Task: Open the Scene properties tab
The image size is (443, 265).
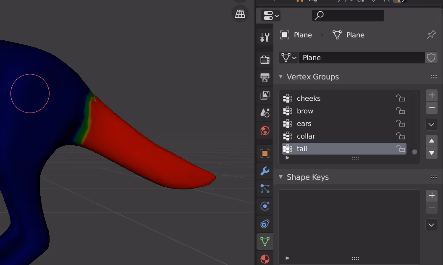Action: pos(265,113)
